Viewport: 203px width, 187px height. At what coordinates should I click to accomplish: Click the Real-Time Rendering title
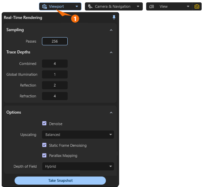23,18
